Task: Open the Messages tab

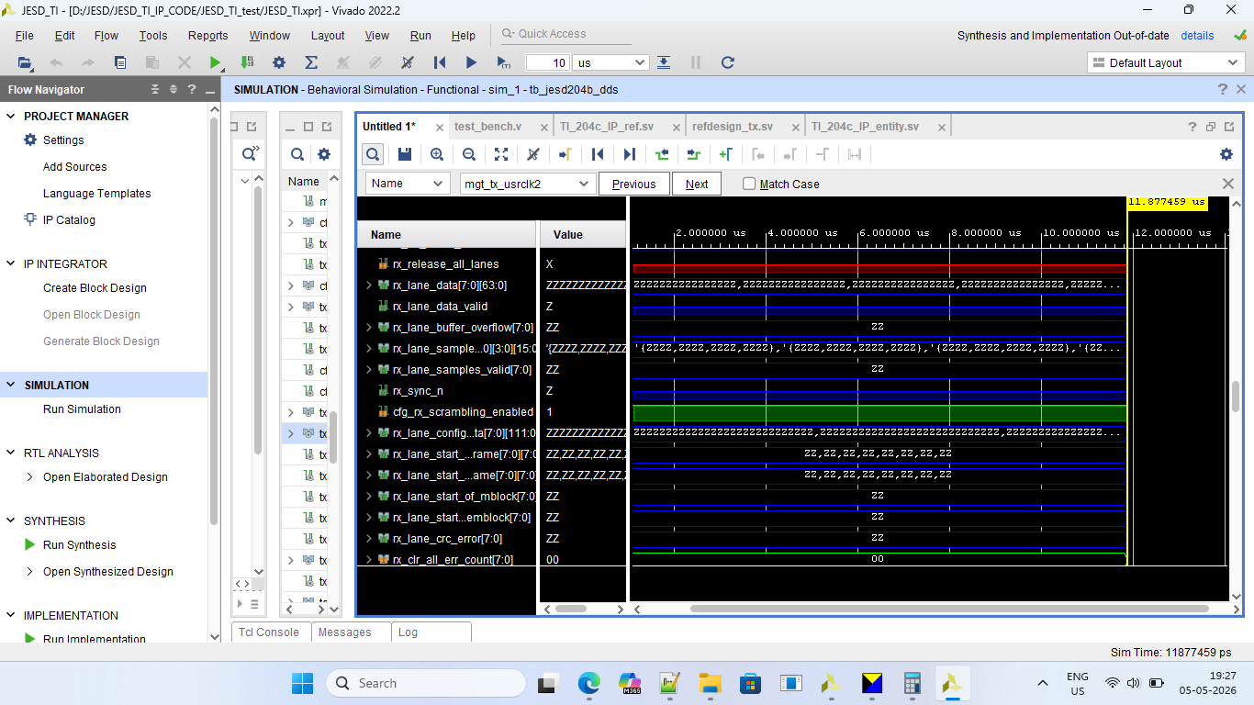Action: coord(345,632)
